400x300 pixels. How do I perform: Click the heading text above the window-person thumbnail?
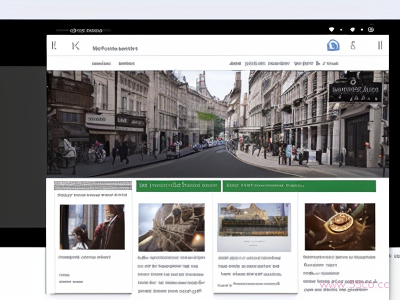coord(92,195)
